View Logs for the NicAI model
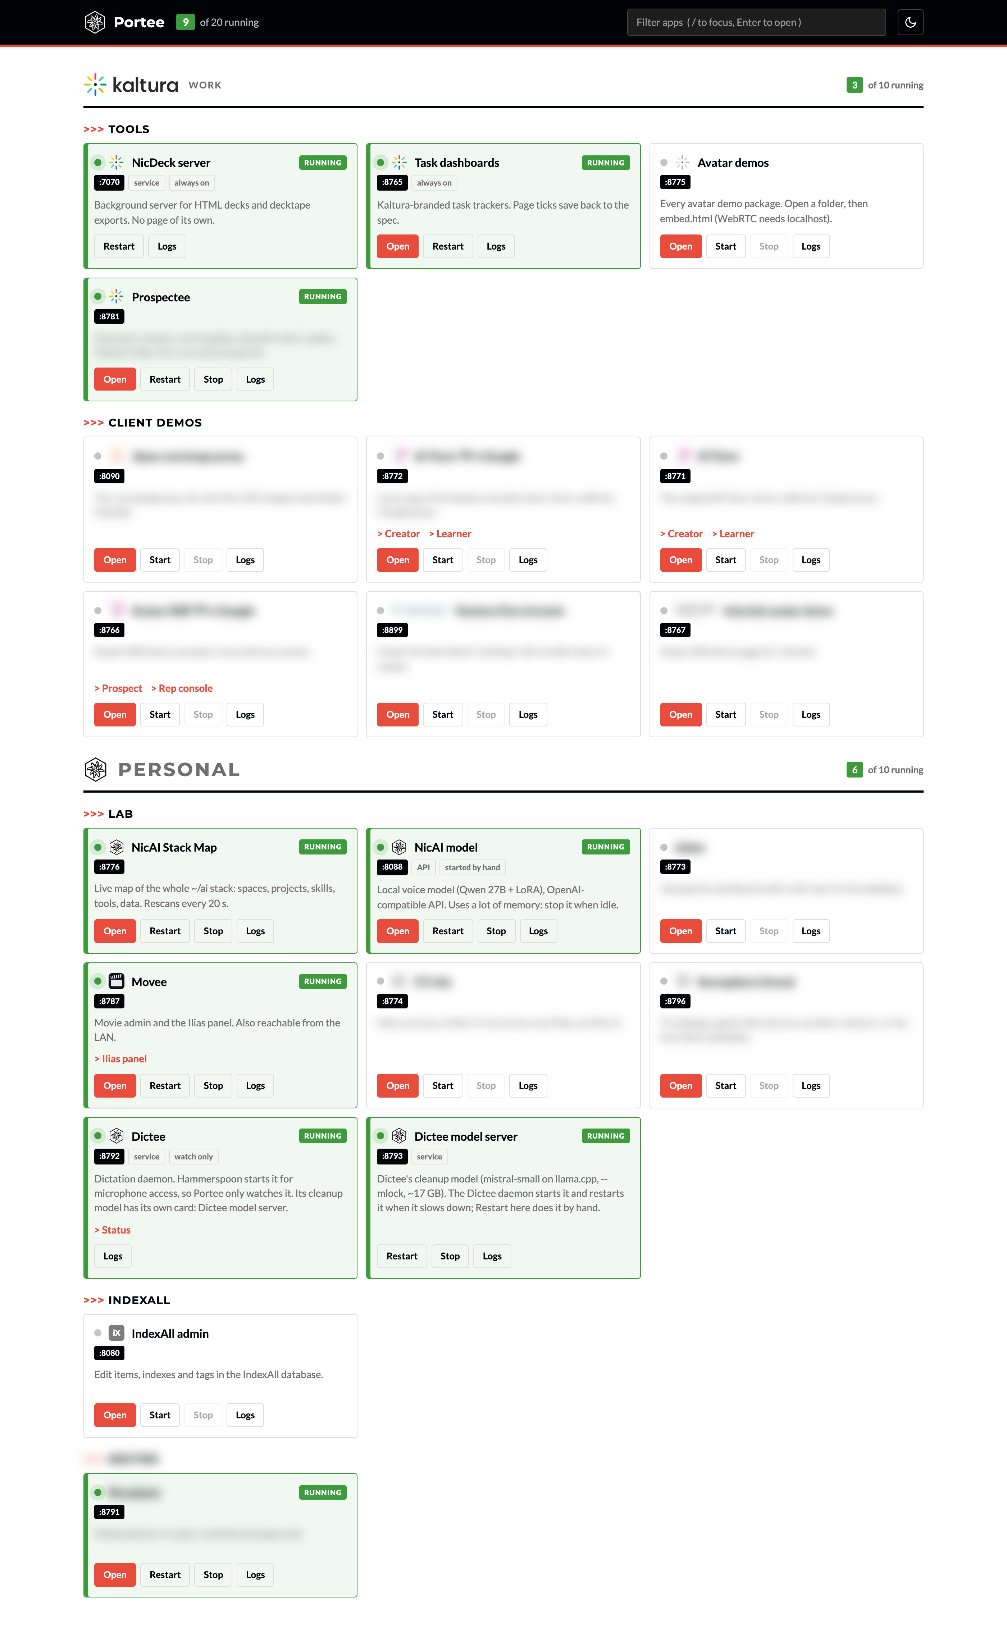The width and height of the screenshot is (1007, 1632). 538,931
